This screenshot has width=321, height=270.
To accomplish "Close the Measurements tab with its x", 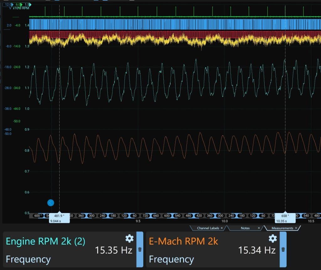I will click(296, 228).
